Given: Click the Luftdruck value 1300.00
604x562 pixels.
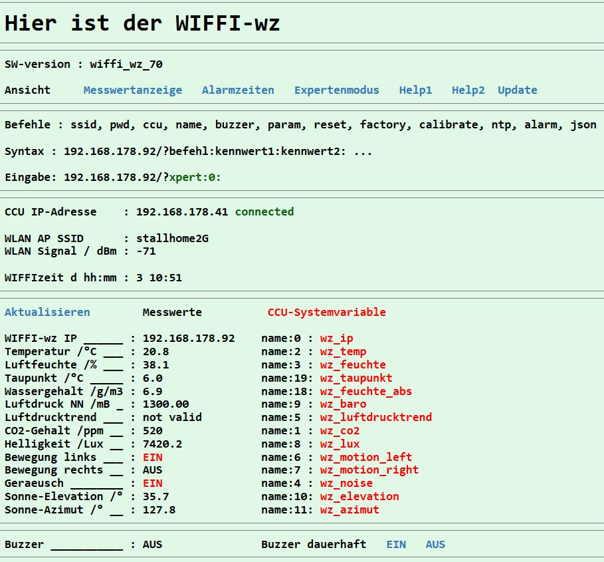Looking at the screenshot, I should click(165, 404).
